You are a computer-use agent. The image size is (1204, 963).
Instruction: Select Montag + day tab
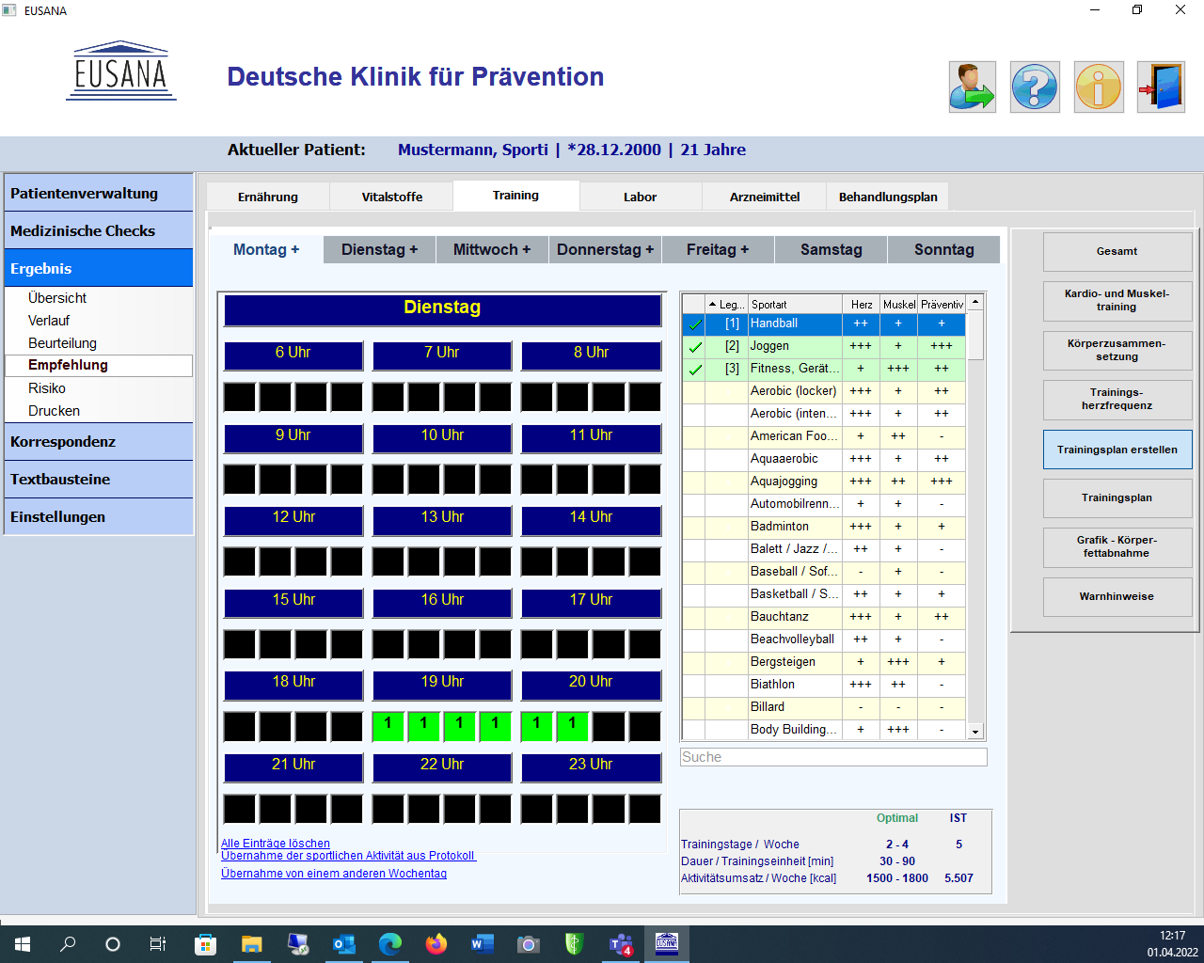tap(266, 249)
